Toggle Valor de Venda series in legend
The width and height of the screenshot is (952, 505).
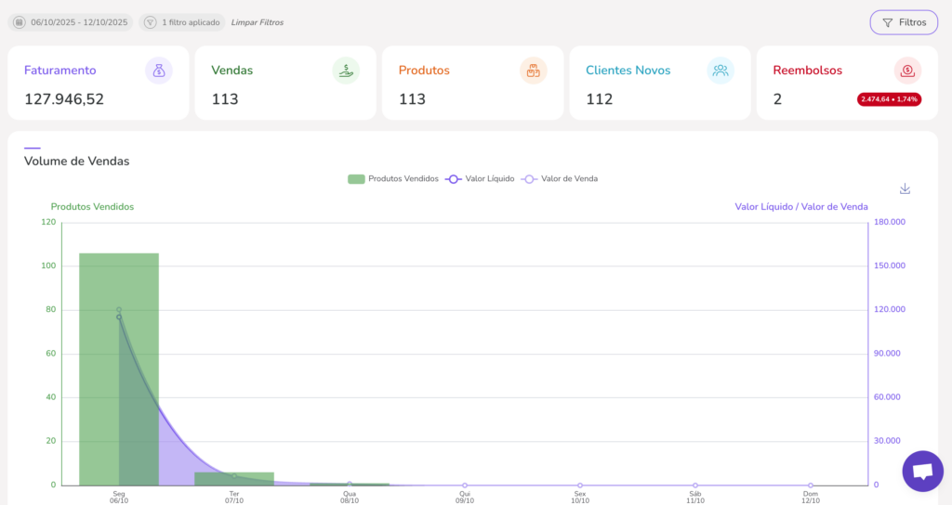[x=559, y=178]
